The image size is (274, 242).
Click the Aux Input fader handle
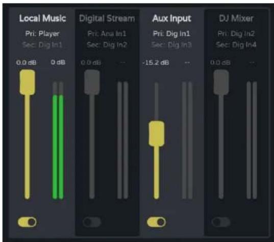point(157,134)
